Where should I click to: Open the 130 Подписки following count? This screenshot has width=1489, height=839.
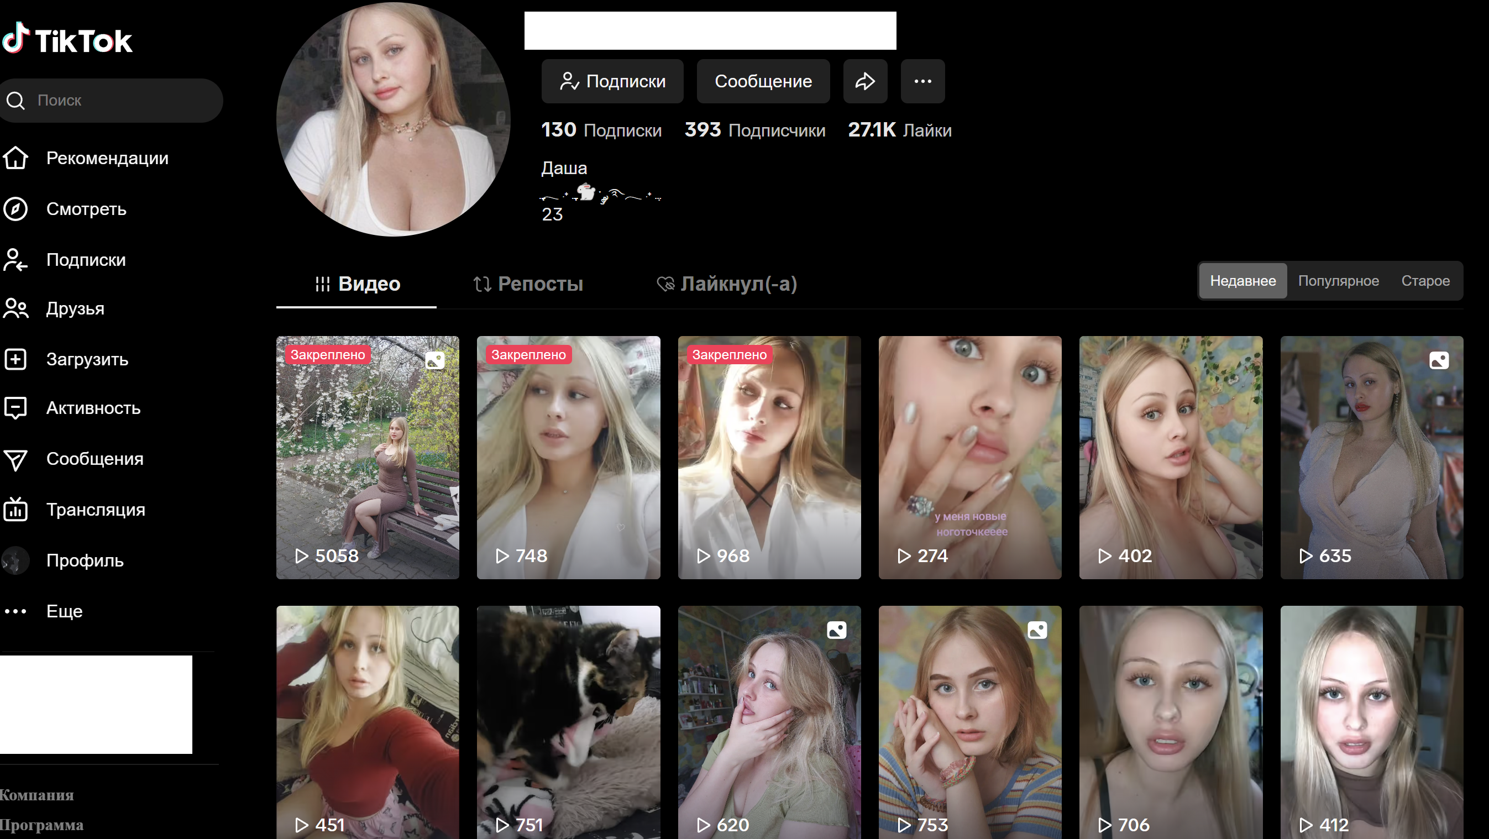[601, 130]
